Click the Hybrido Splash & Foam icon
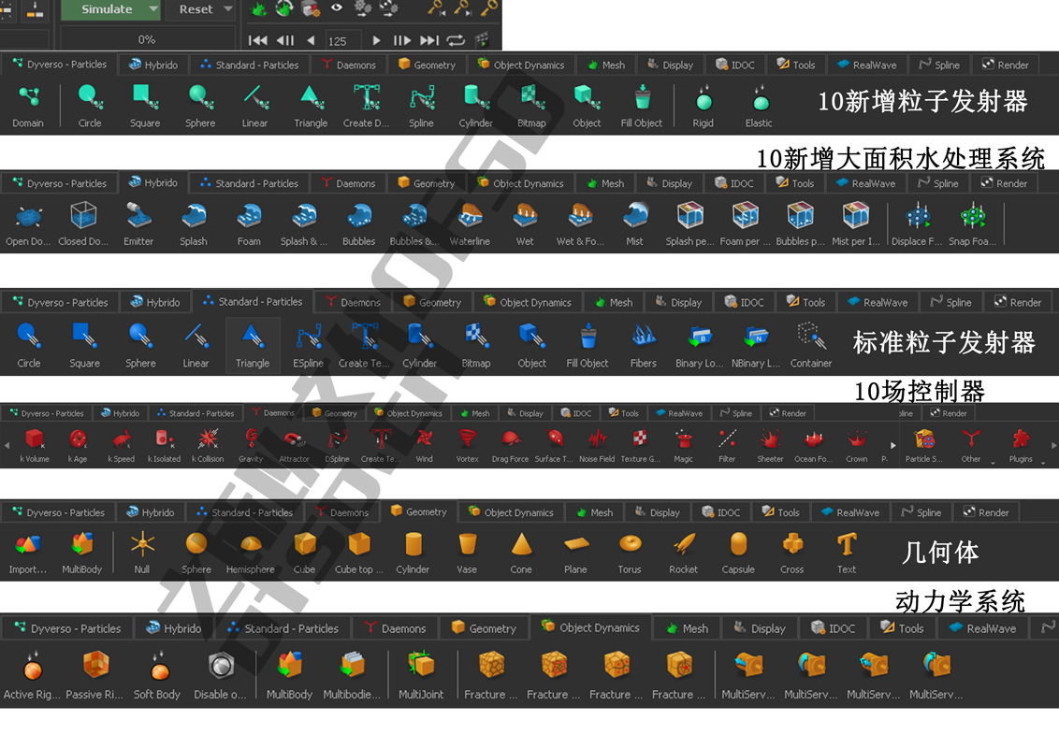1059x748 pixels. (303, 216)
